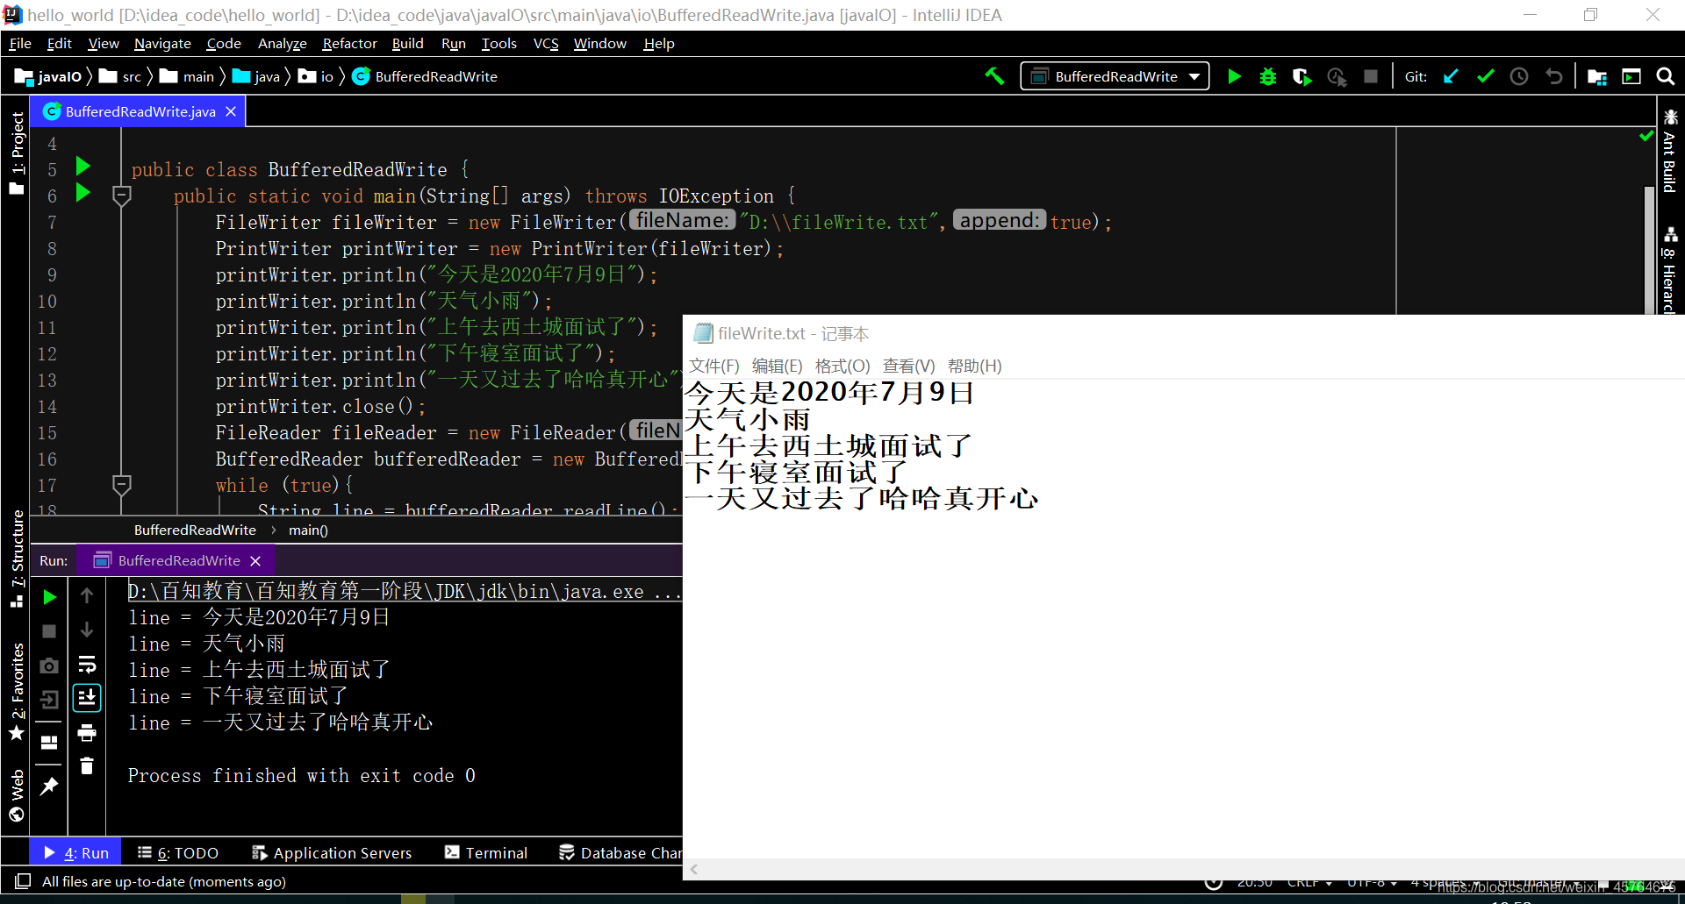Screen dimensions: 1685x904
Task: Open Database Changes tool window
Action: coord(620,852)
